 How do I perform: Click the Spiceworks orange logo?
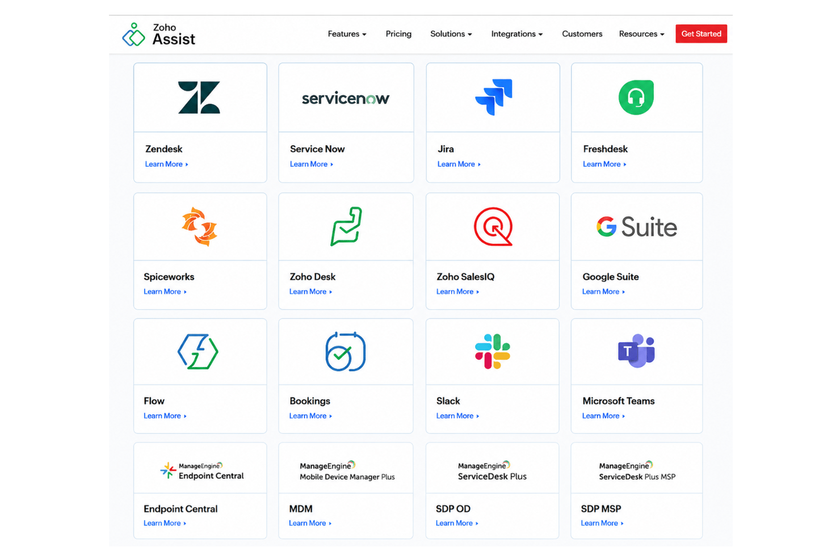coord(199,227)
